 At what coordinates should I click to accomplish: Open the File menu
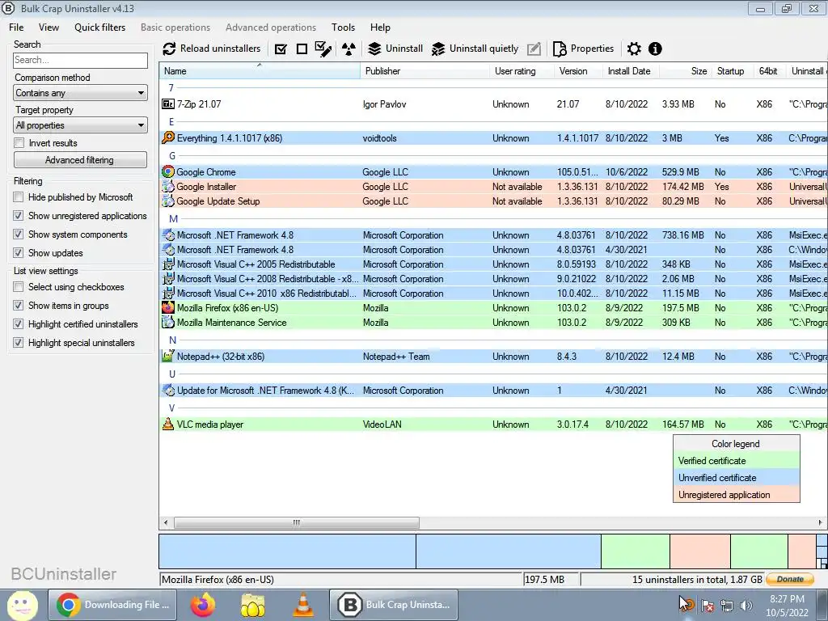click(x=16, y=27)
